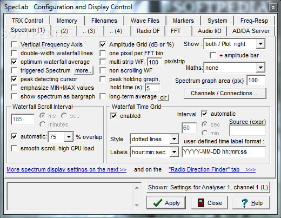Enable non scrolling WF

(103, 70)
